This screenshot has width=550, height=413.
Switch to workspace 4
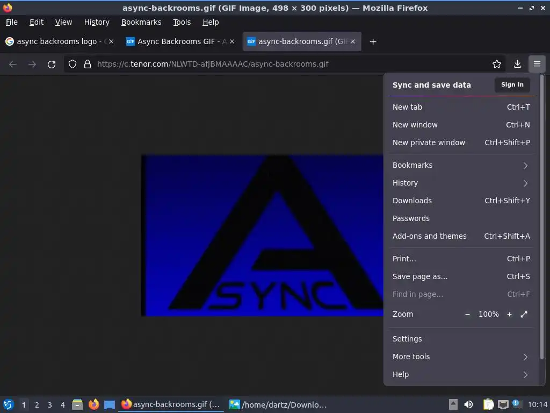click(x=63, y=405)
